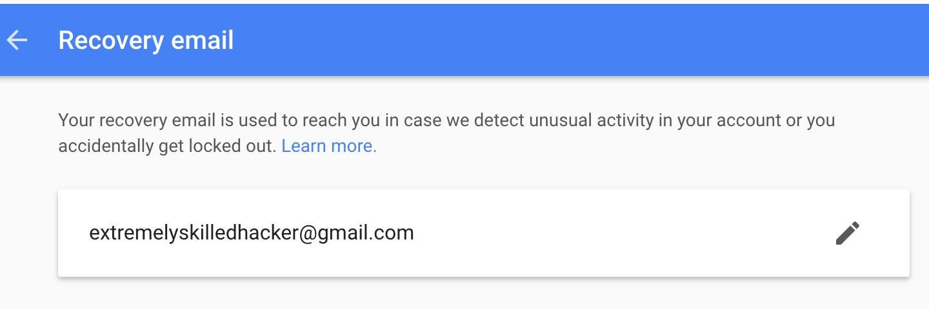Navigate back from the Recovery email screen

coord(17,41)
